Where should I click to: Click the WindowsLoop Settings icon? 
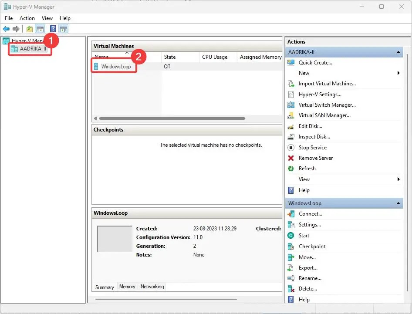coord(291,225)
